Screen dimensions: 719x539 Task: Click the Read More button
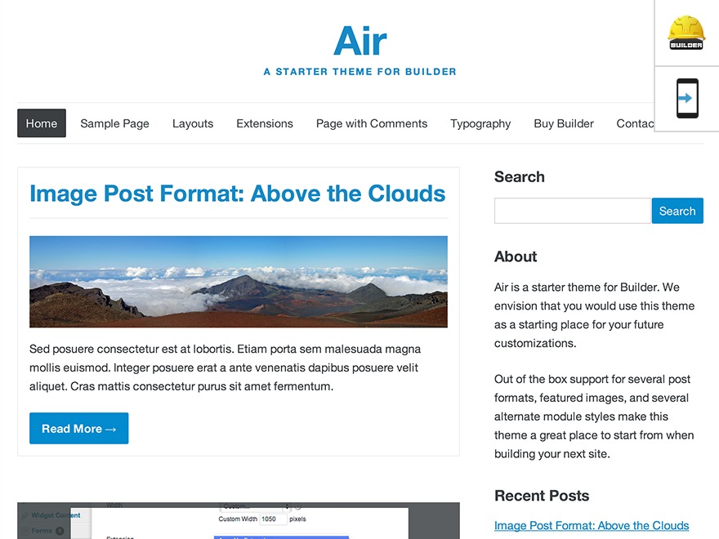[79, 428]
